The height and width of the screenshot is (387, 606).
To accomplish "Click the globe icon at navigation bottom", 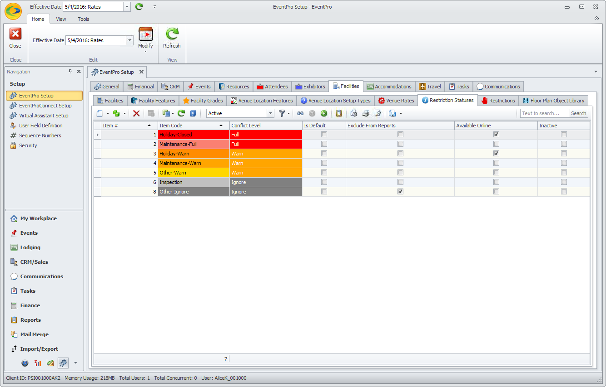I will [x=25, y=363].
